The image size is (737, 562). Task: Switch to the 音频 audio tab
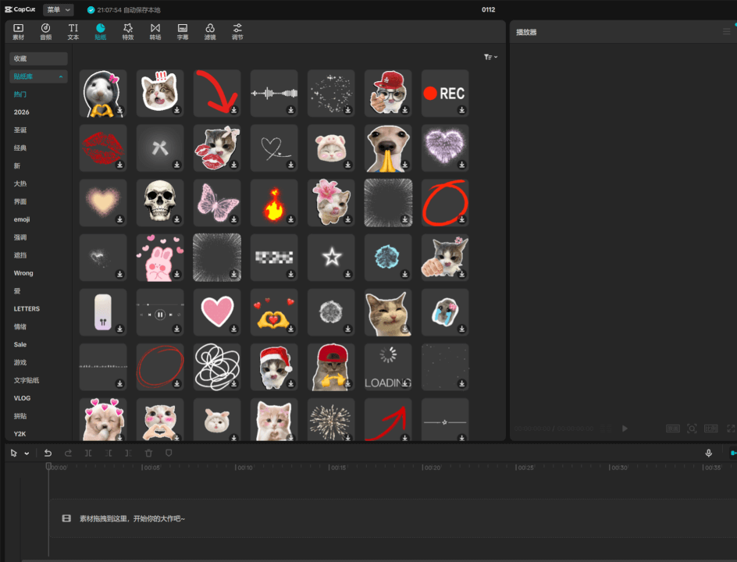46,31
